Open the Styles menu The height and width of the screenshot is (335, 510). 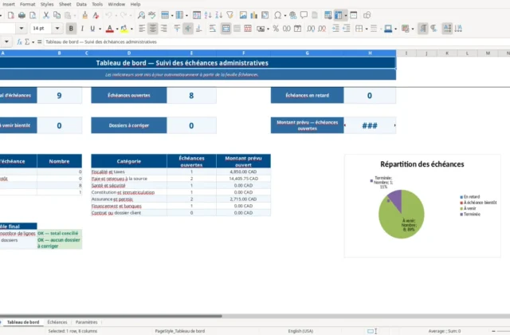(x=47, y=4)
